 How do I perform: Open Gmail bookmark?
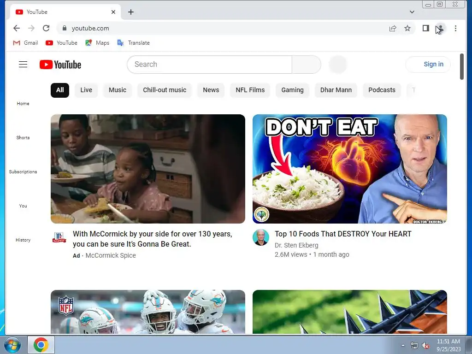[26, 43]
